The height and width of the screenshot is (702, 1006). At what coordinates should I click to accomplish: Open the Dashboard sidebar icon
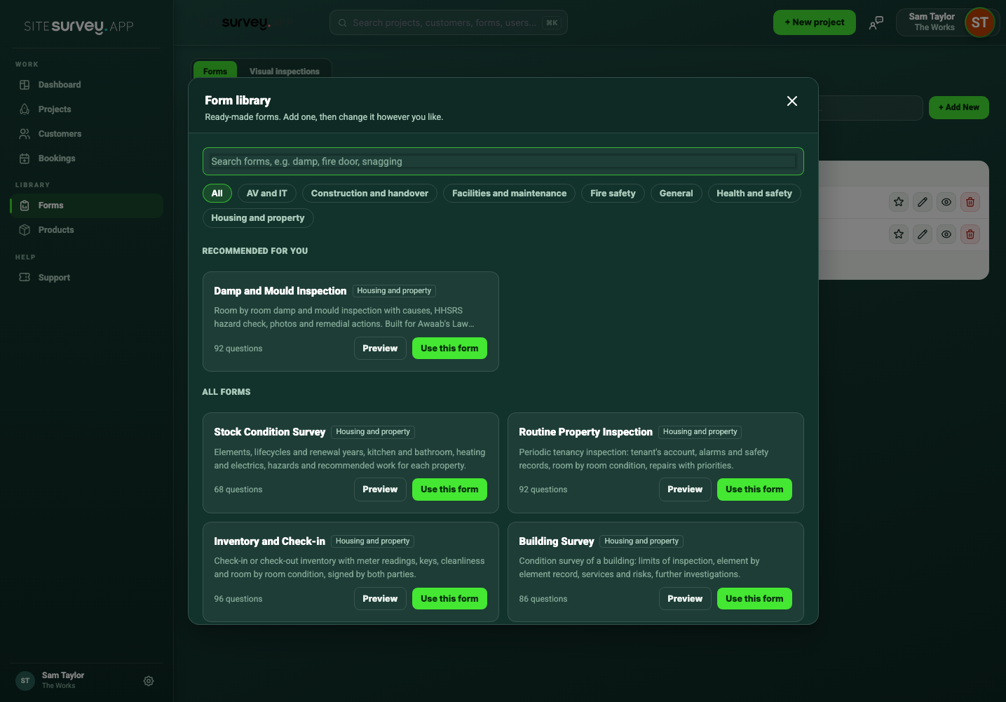(x=25, y=85)
